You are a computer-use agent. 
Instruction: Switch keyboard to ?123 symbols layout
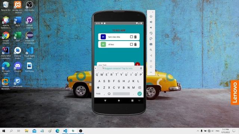point(98,94)
